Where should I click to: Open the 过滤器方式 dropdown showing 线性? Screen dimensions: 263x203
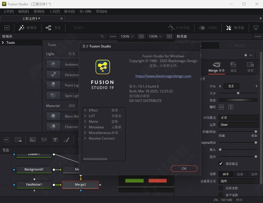pos(239,181)
